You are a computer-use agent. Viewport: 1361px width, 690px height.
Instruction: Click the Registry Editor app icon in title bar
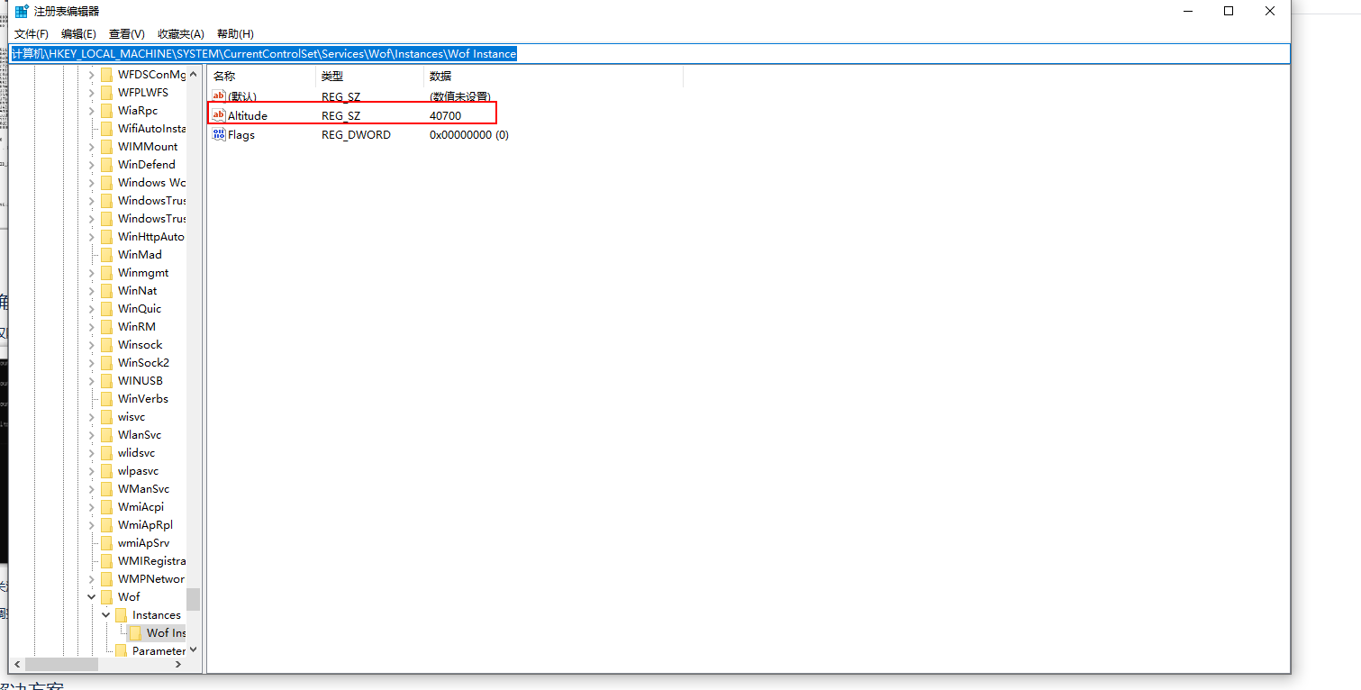(x=22, y=12)
